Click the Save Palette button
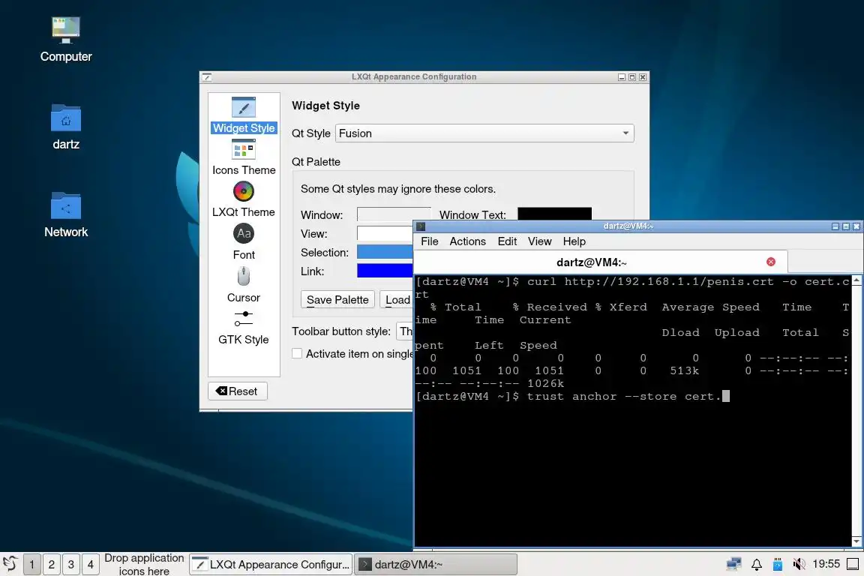864x576 pixels. pyautogui.click(x=337, y=300)
